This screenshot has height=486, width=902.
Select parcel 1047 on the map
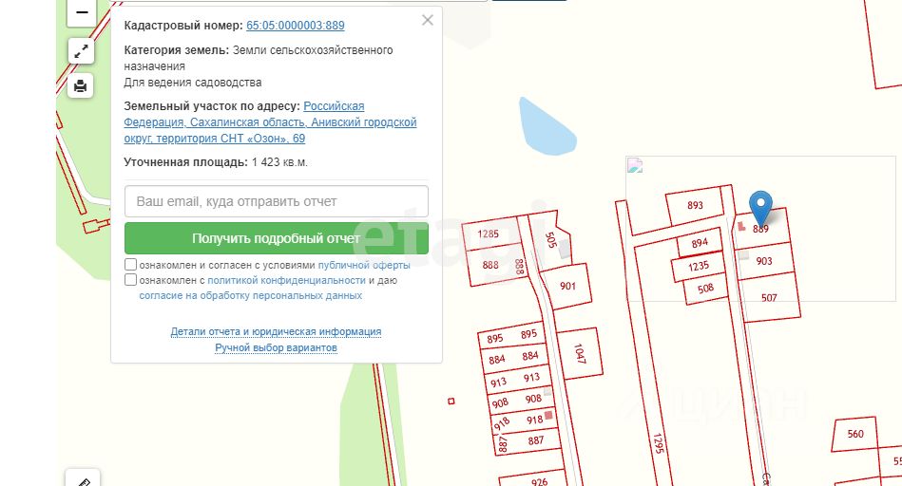click(579, 353)
